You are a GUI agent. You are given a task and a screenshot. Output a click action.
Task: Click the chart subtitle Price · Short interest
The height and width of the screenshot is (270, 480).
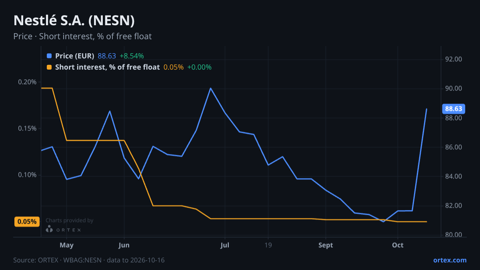coord(82,36)
